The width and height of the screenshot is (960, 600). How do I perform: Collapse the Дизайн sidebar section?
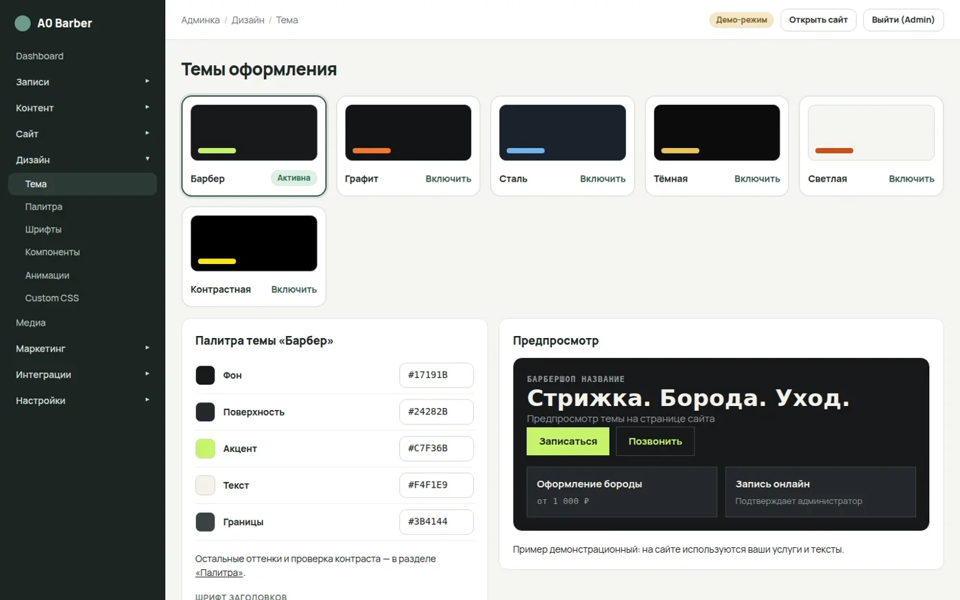click(x=82, y=160)
